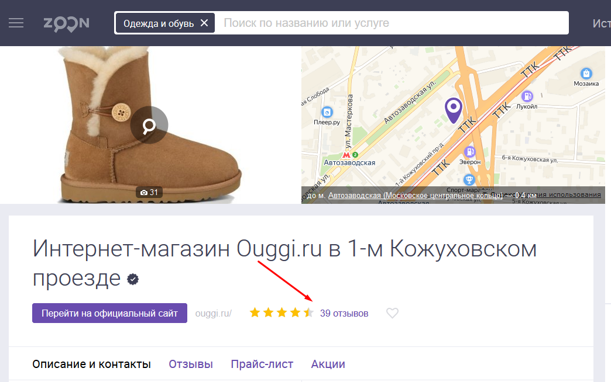Open the 31 photos counter badge
Viewport: 611px width, 382px height.
(149, 192)
